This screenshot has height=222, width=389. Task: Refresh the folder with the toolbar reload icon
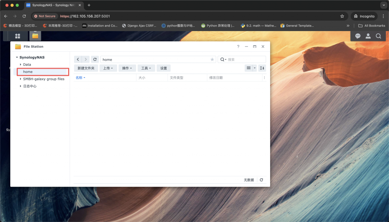(95, 60)
